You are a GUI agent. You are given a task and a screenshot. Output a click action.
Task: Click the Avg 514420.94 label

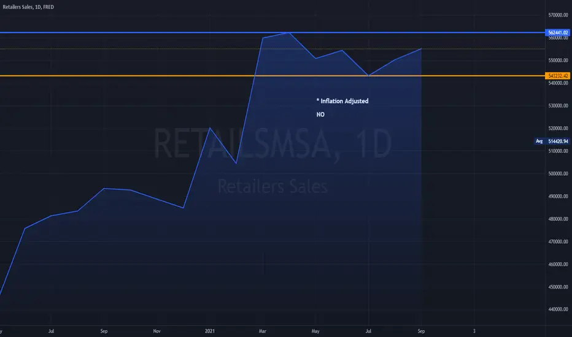[x=552, y=141]
